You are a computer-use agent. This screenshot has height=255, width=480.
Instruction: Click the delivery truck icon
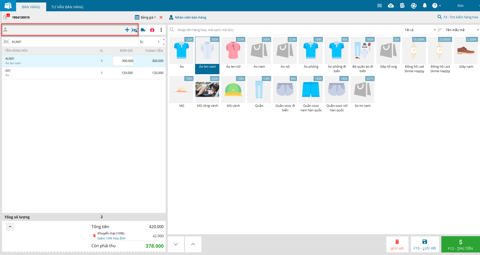143,30
